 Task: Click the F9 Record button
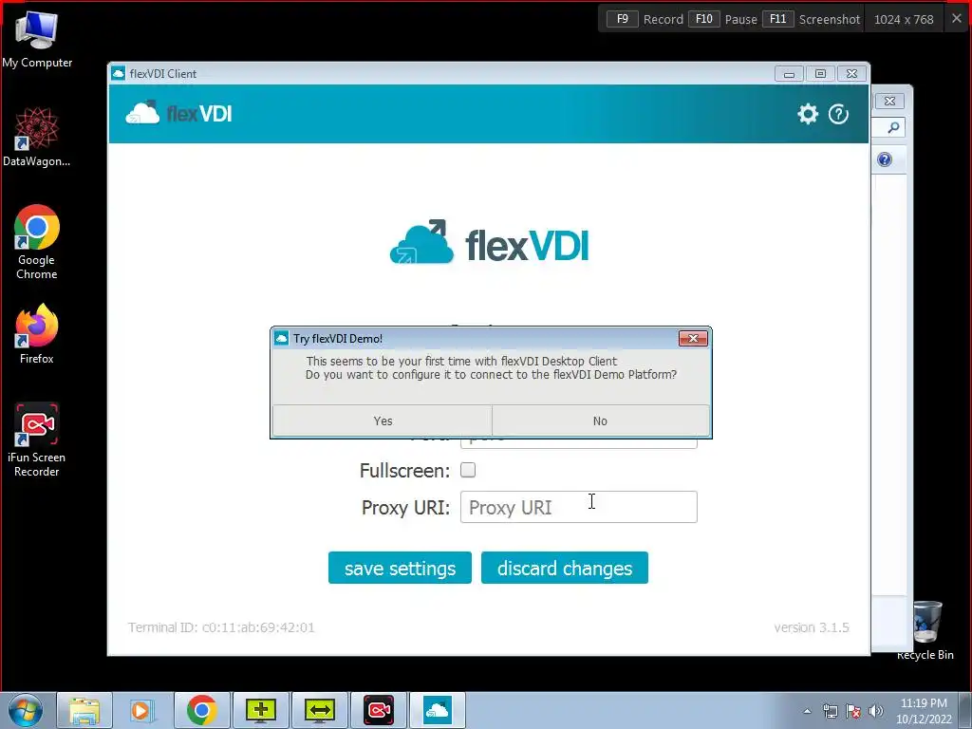(645, 19)
